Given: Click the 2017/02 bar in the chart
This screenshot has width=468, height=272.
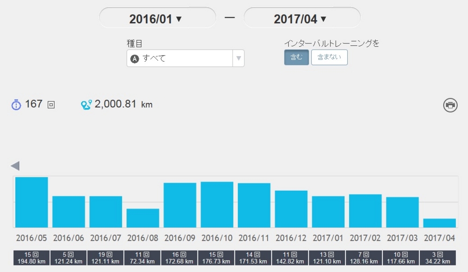Looking at the screenshot, I should tap(366, 211).
